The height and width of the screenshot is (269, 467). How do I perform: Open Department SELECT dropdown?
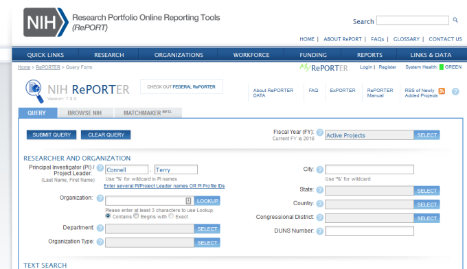(207, 229)
